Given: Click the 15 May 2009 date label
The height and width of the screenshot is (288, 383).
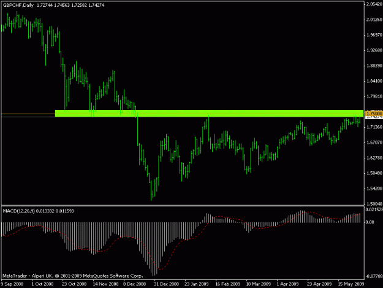Looking at the screenshot, I should click(x=351, y=284).
